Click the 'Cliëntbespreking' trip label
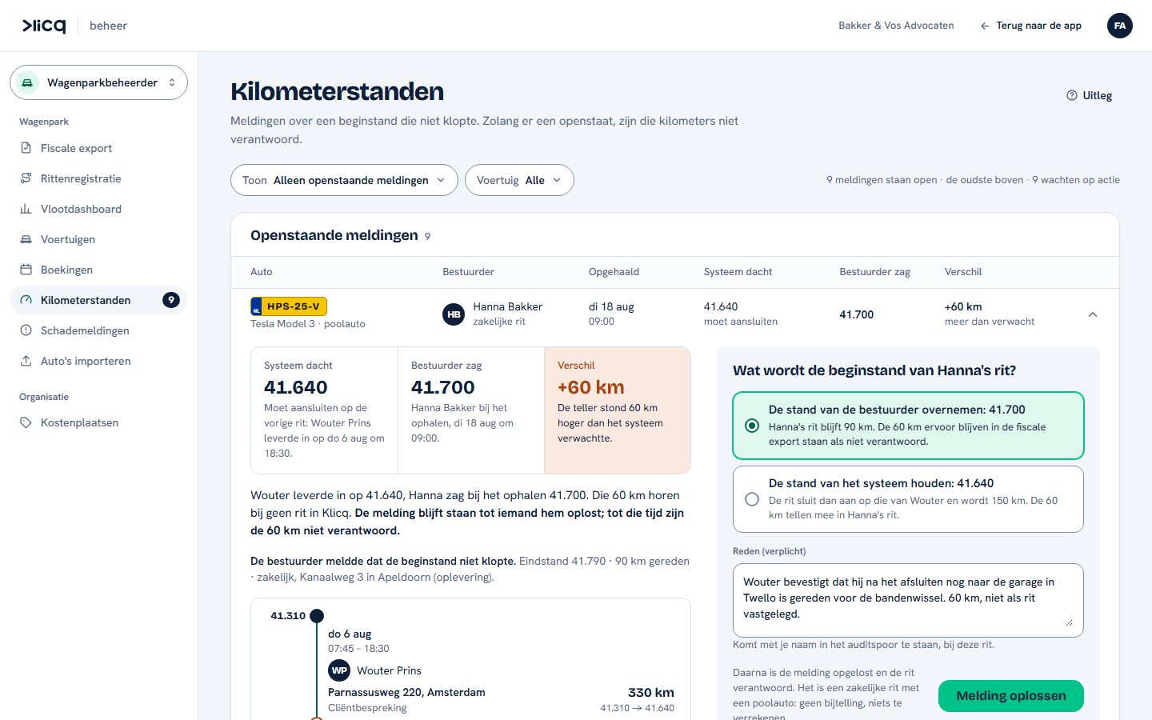1152x720 pixels. 367,708
